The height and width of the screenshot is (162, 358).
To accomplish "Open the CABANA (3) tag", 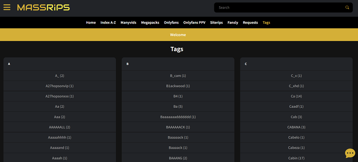I will [x=296, y=127].
